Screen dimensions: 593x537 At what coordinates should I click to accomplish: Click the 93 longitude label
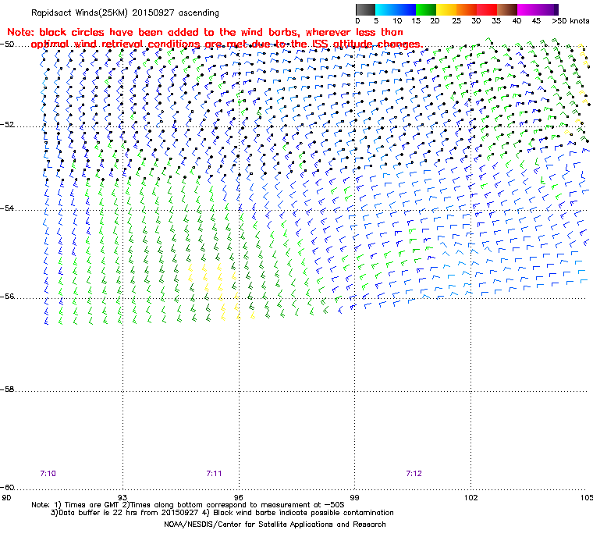123,497
